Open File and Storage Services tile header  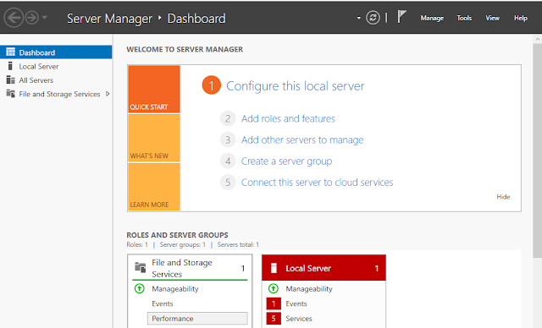click(x=190, y=268)
